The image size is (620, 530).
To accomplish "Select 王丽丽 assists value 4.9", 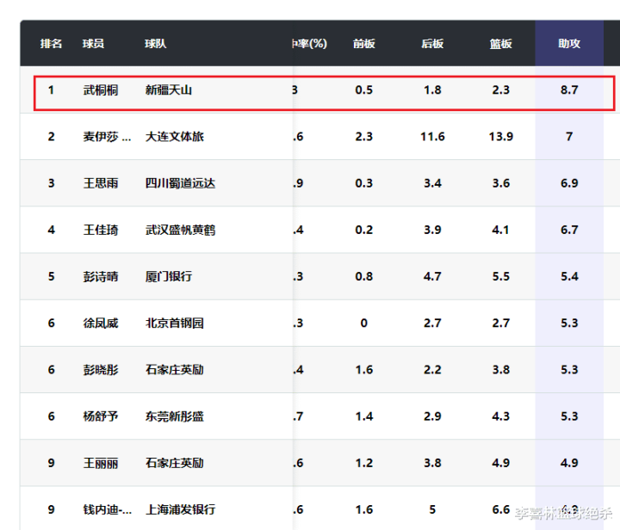I will pos(569,463).
